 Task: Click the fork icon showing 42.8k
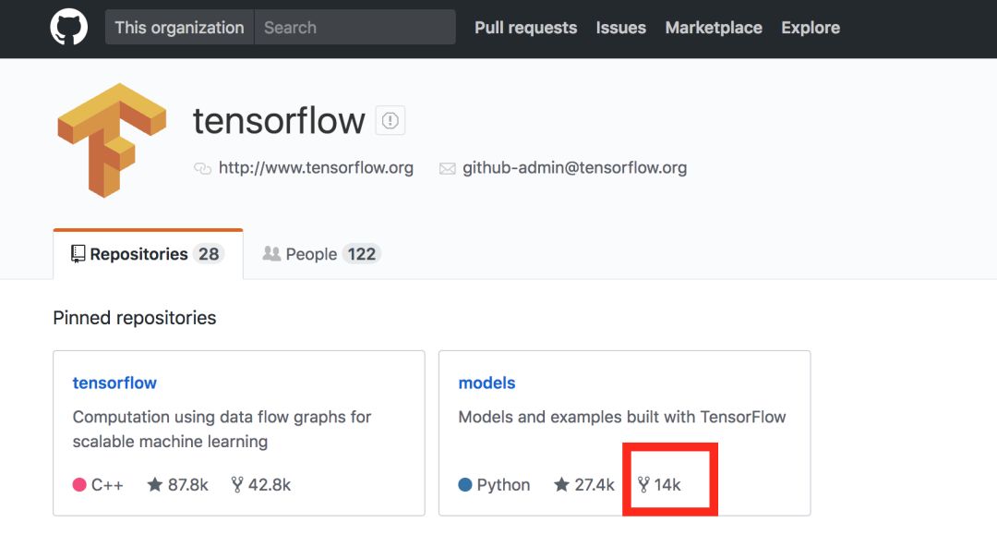237,485
